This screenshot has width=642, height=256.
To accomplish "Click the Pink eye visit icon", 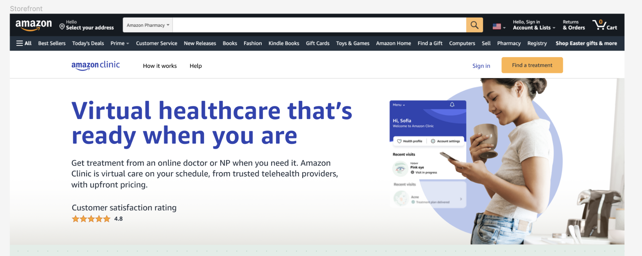I will (x=400, y=168).
